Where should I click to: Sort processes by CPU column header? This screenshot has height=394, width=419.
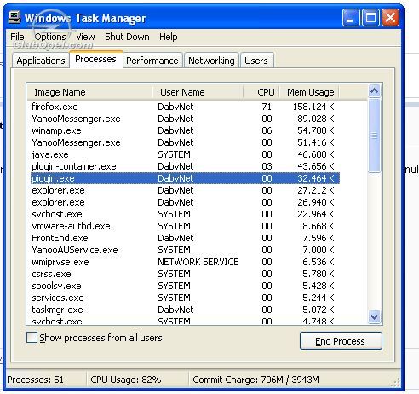[x=261, y=92]
